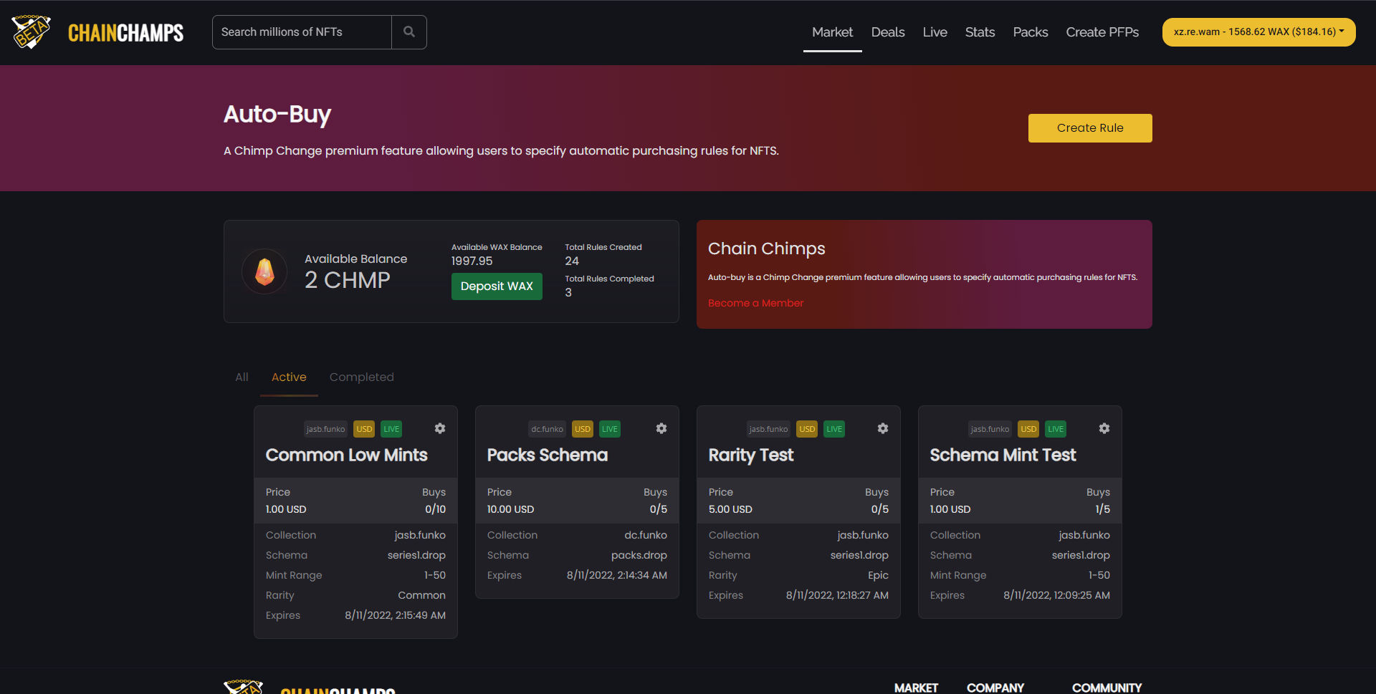
Task: Click the LIVE badge on Schema Mint Test
Action: pos(1056,429)
